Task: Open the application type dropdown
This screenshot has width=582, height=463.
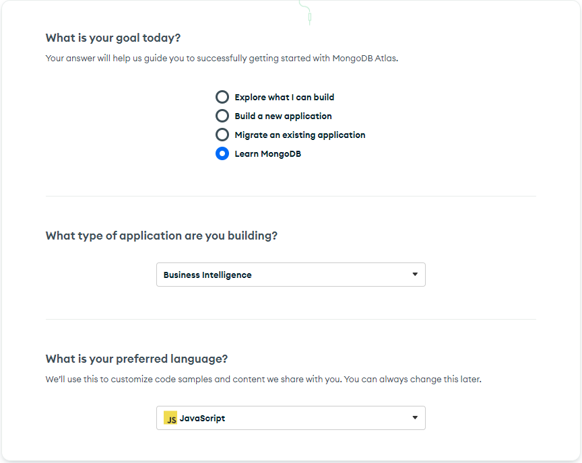Action: [290, 275]
